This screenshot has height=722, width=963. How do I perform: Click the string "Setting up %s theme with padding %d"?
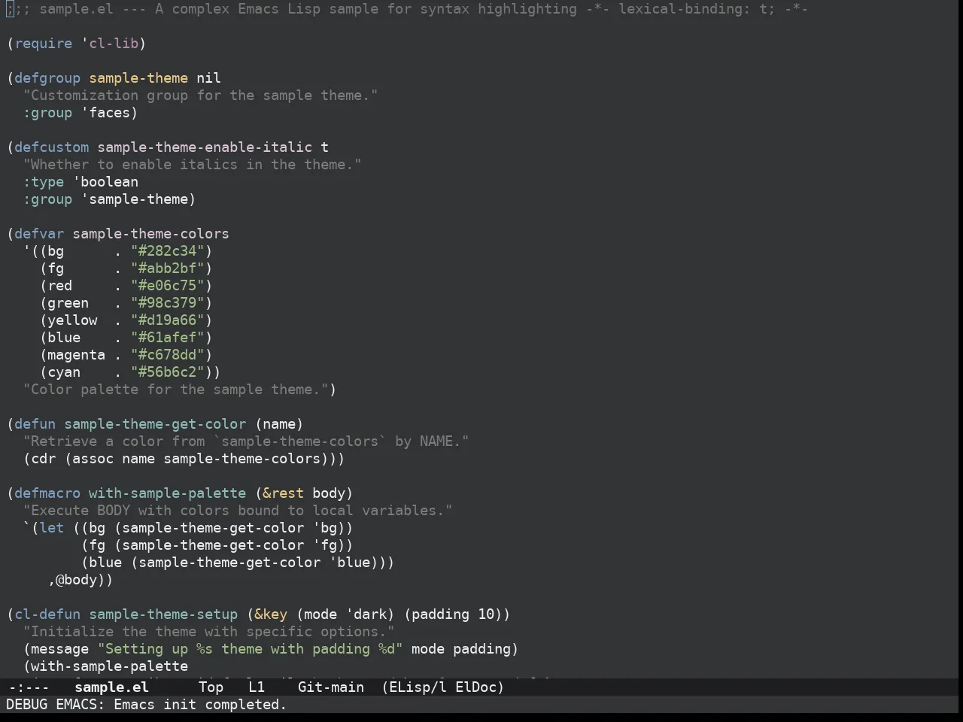(x=251, y=649)
